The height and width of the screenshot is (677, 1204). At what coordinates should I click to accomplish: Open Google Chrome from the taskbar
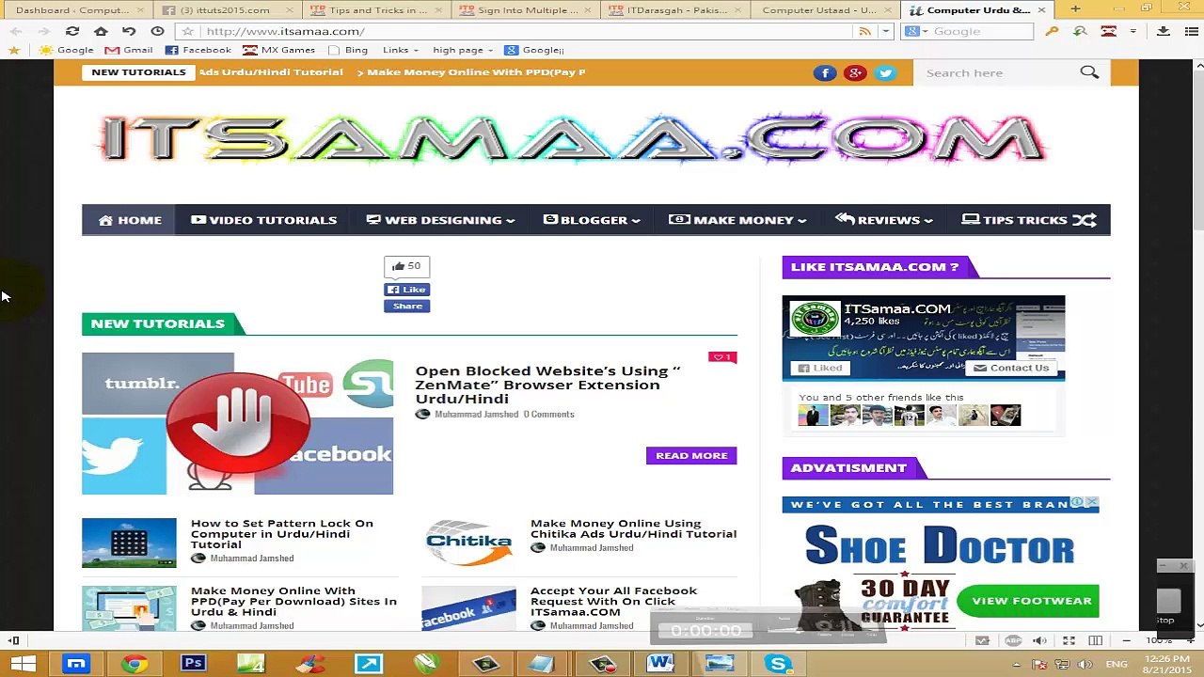click(x=135, y=664)
